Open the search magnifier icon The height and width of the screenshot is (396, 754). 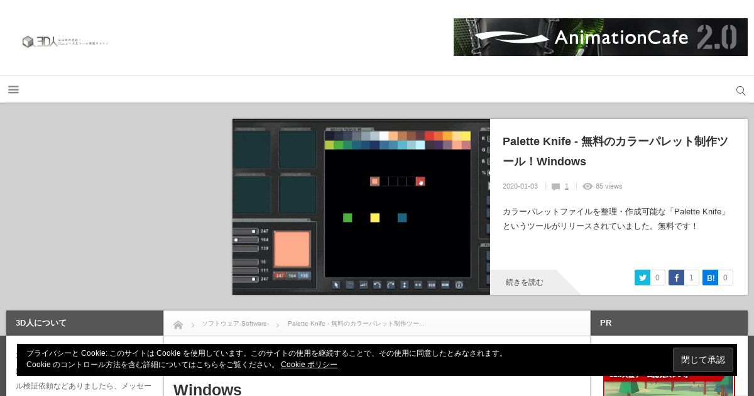(x=741, y=91)
